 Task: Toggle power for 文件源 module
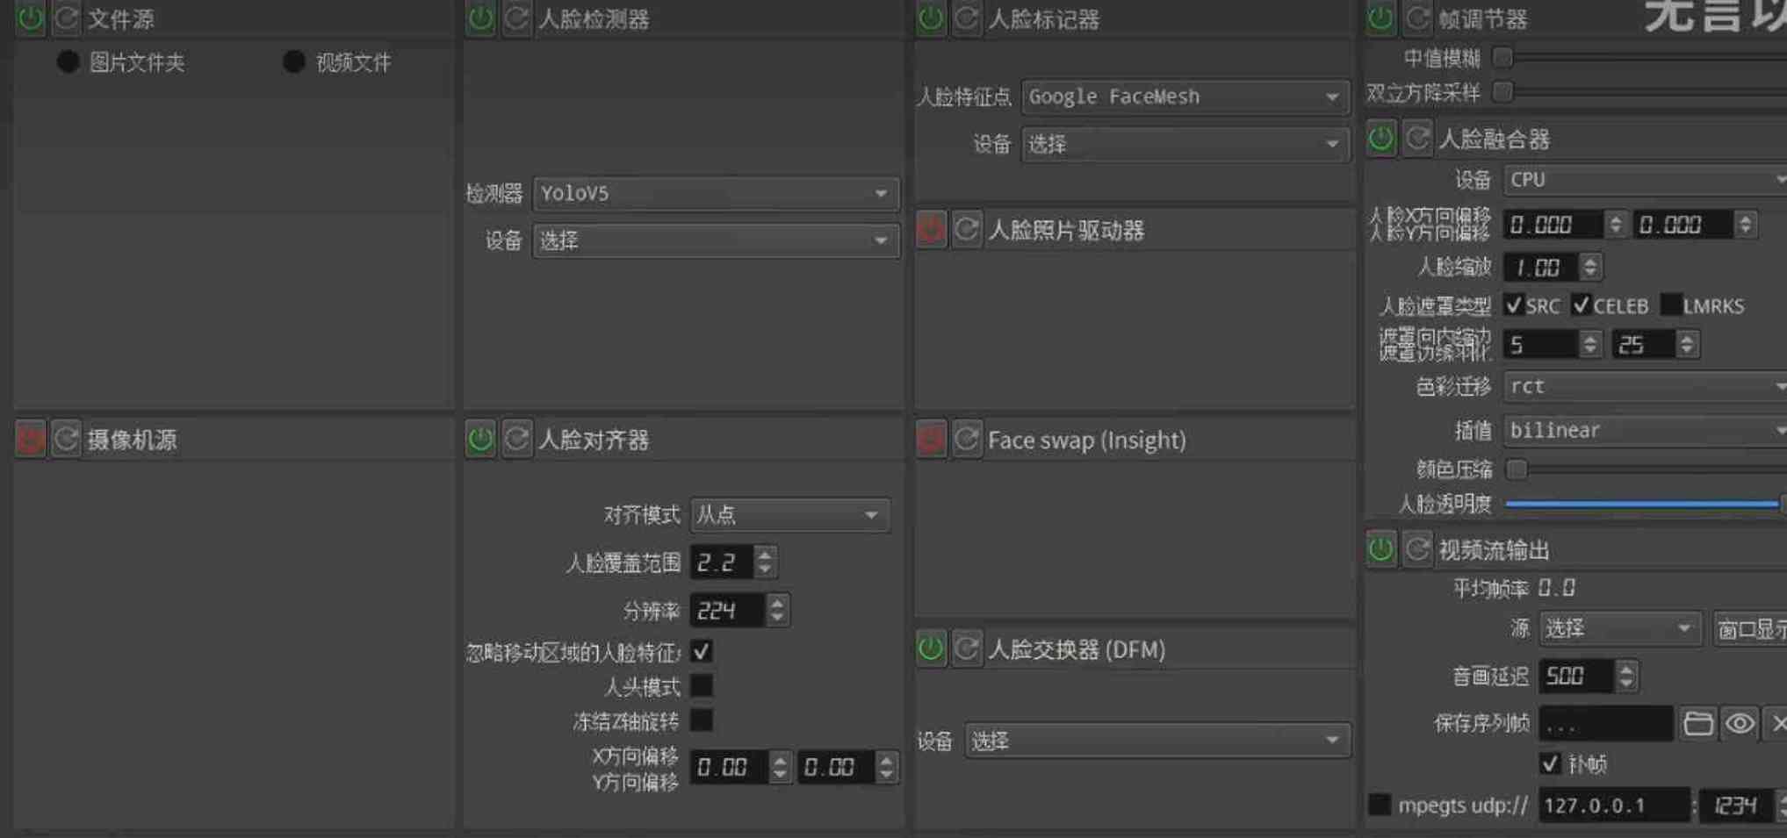point(31,18)
